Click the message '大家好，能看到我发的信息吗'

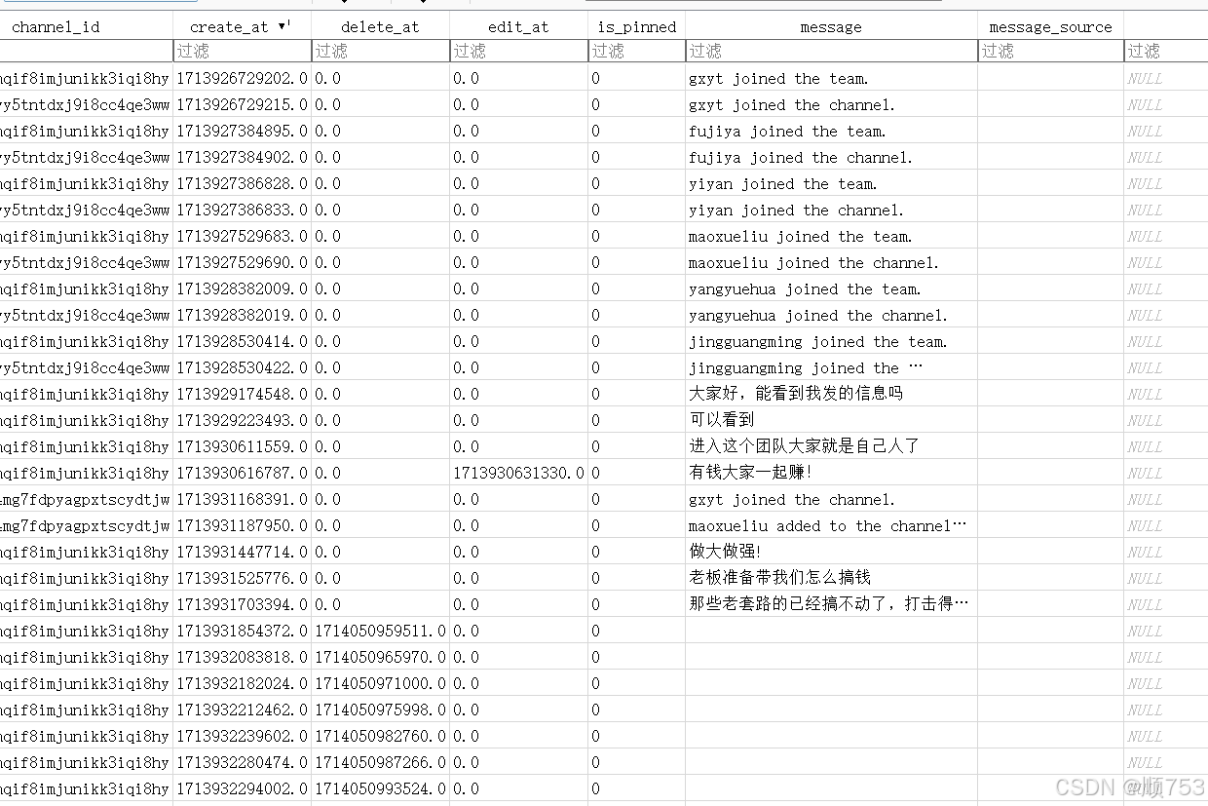coord(831,394)
